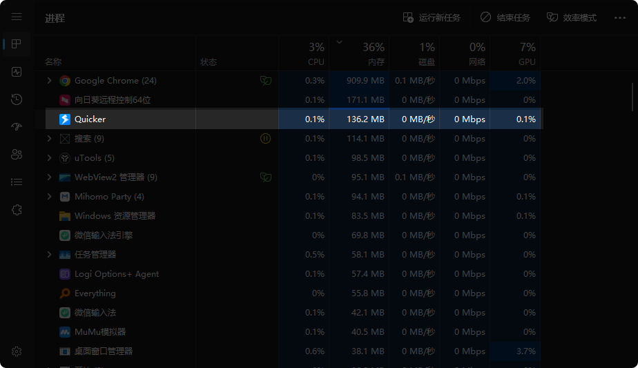Click 运行新任务 button
The width and height of the screenshot is (638, 368).
tap(432, 17)
